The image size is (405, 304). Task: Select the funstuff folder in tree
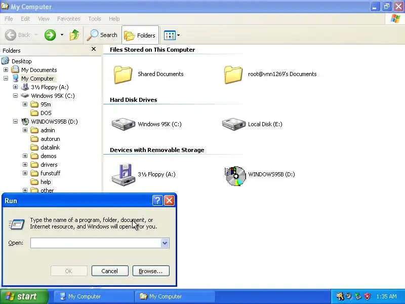click(x=50, y=173)
